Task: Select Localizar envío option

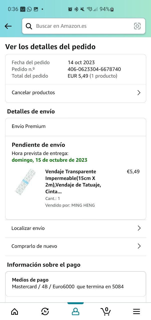Action: point(28,228)
